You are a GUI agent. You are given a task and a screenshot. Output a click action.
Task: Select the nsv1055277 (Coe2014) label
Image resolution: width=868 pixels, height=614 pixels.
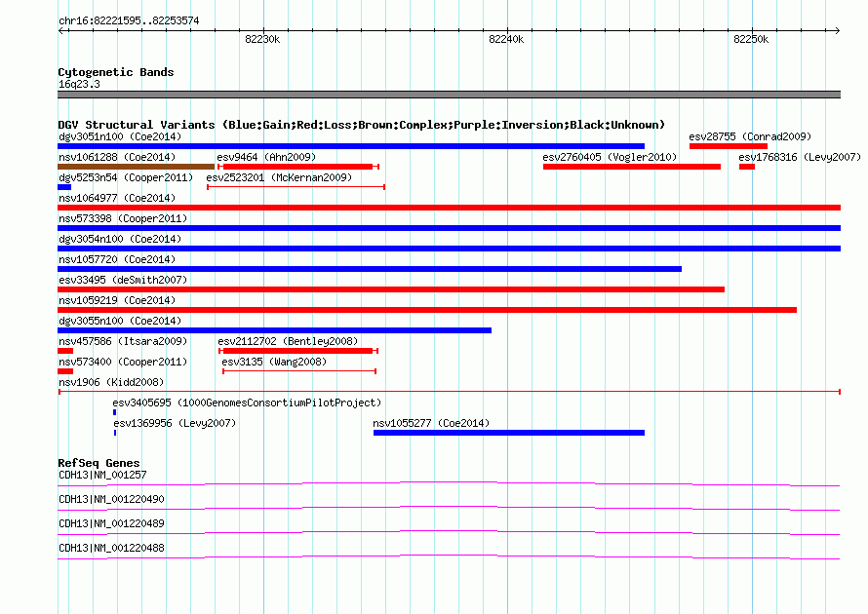pos(431,423)
